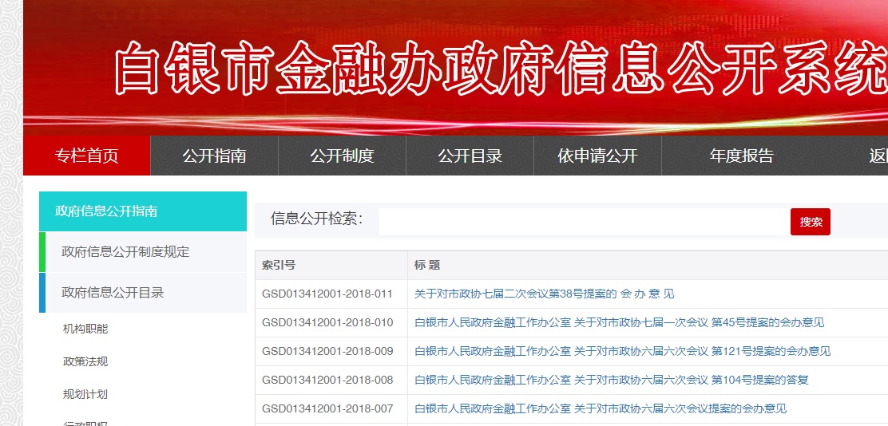Open 政府信息公开指南 sidebar heading
Screen dimensions: 888x426
[143, 211]
